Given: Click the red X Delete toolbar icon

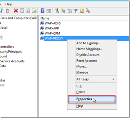Looking at the screenshot, I should point(16,10).
